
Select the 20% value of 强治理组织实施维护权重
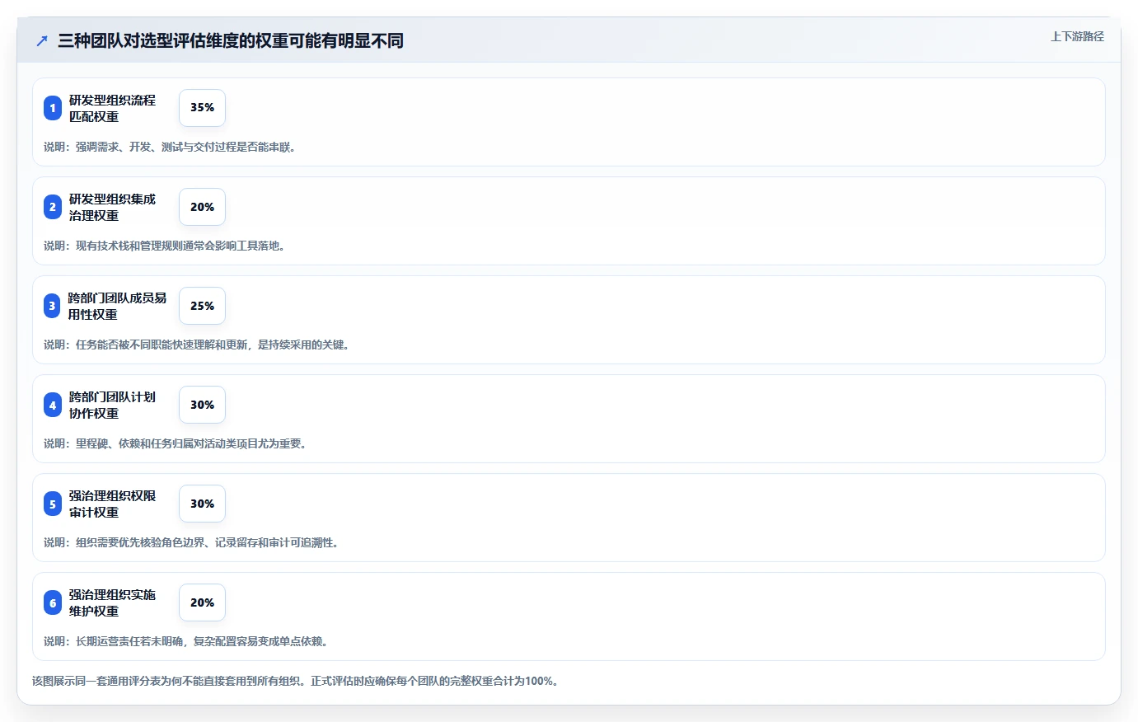202,602
